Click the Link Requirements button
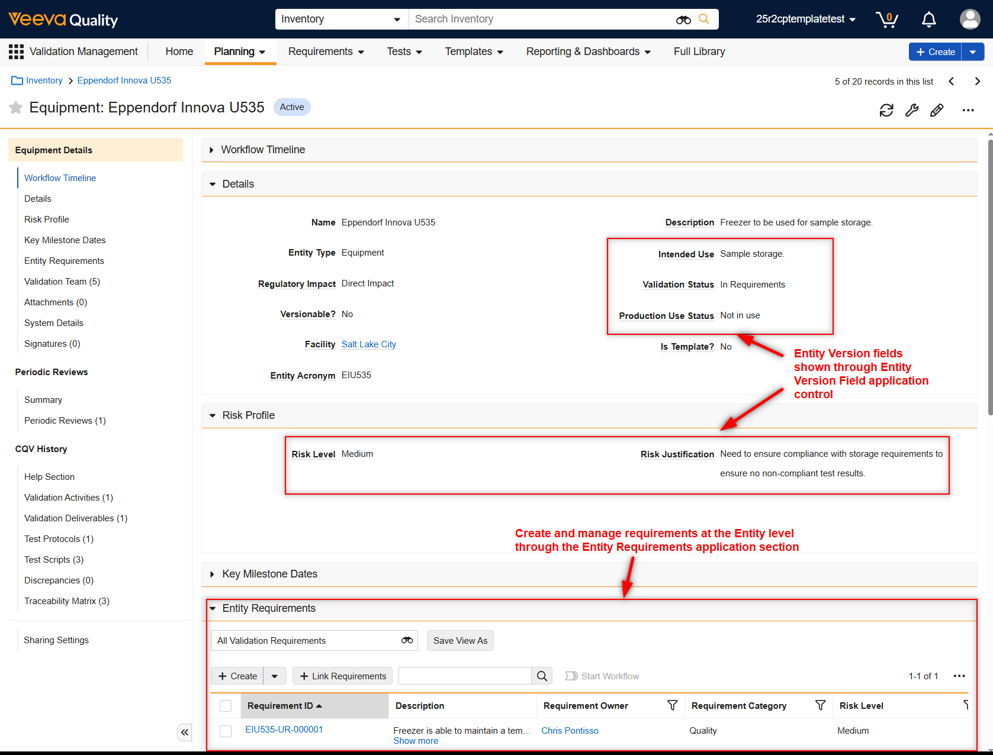 [x=342, y=676]
